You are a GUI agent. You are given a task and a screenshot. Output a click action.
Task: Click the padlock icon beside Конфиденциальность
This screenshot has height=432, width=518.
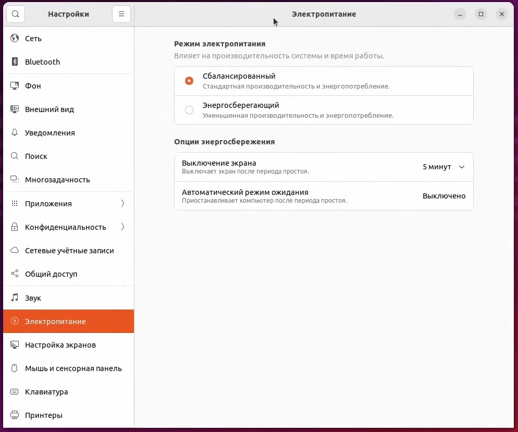pos(15,227)
